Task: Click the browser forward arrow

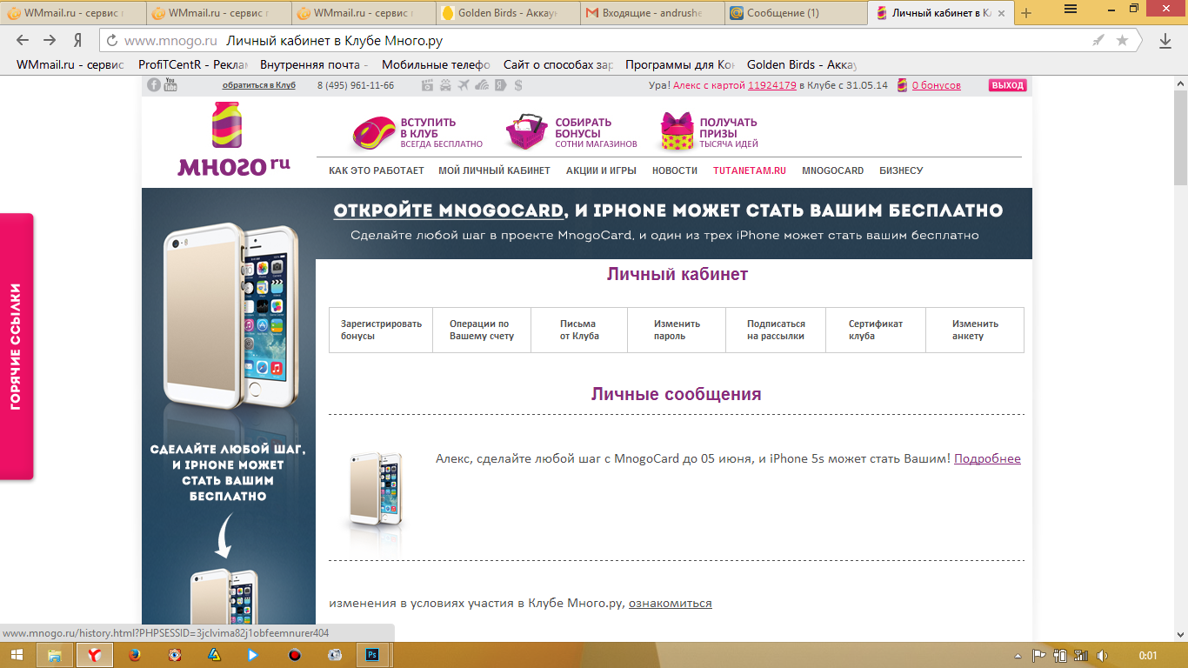Action: click(50, 41)
